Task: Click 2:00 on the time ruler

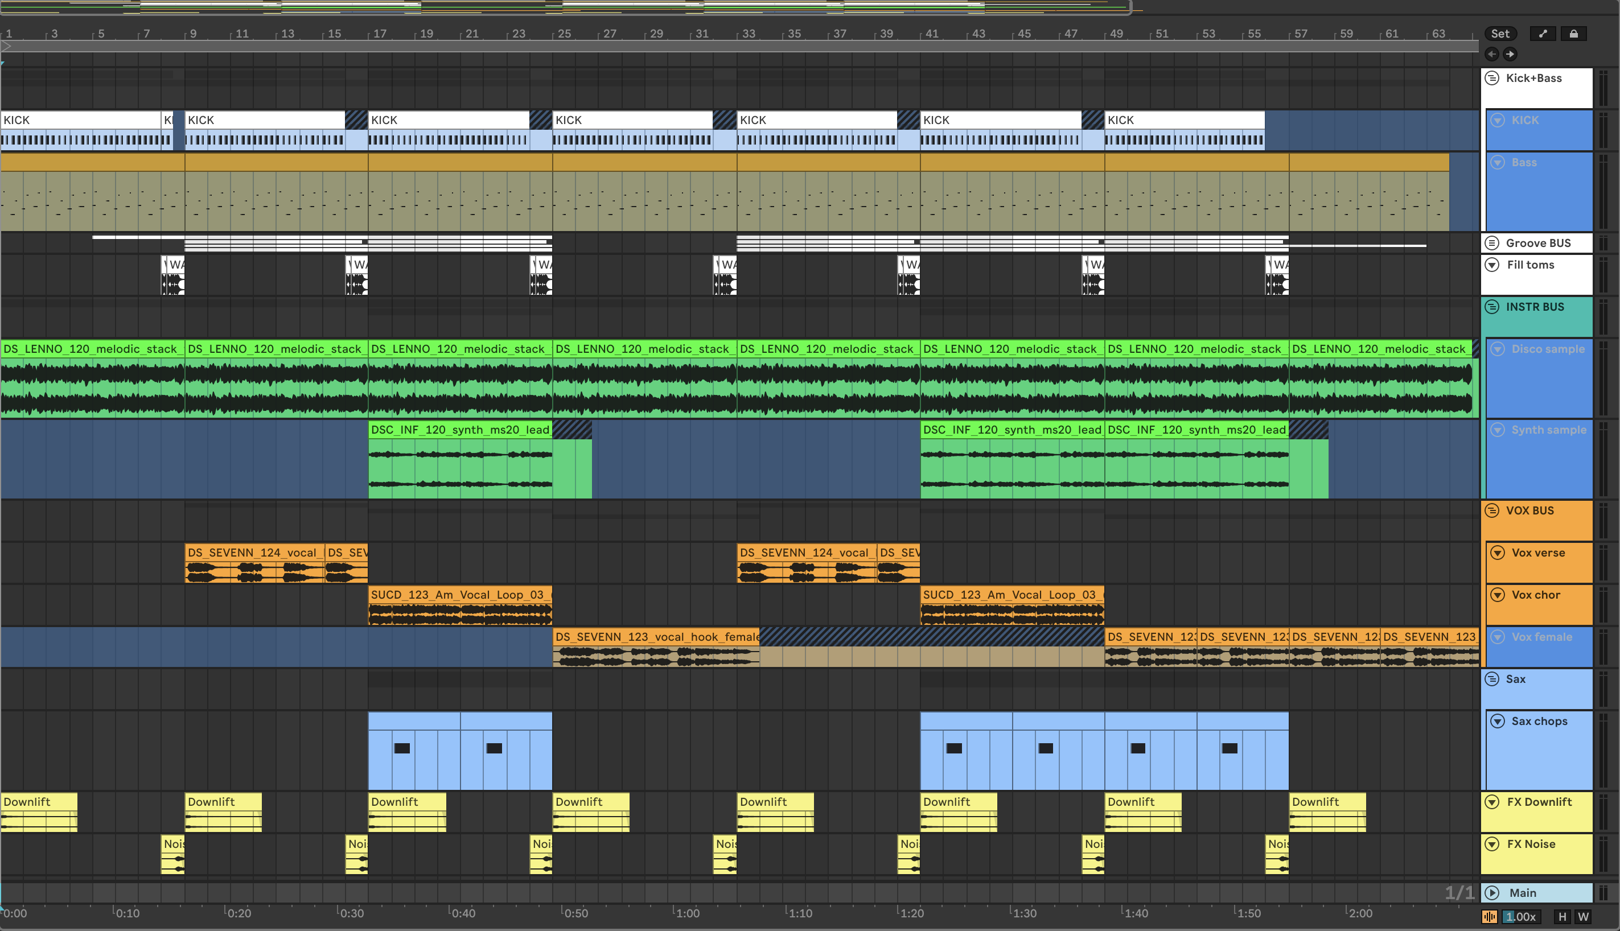Action: pos(1360,913)
